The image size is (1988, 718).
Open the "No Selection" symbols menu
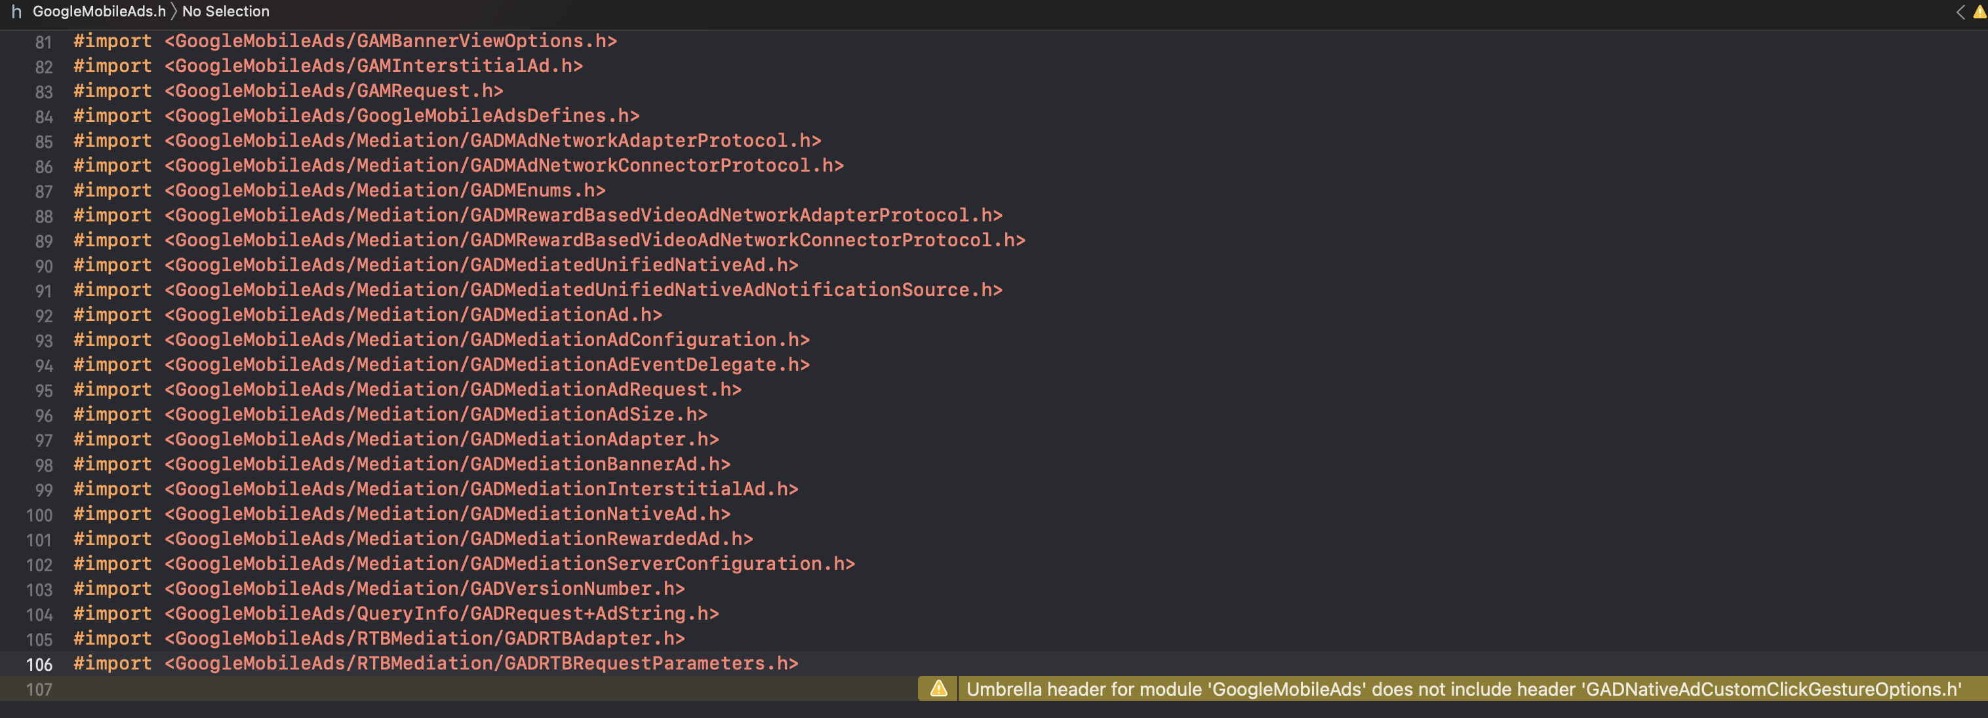[224, 12]
